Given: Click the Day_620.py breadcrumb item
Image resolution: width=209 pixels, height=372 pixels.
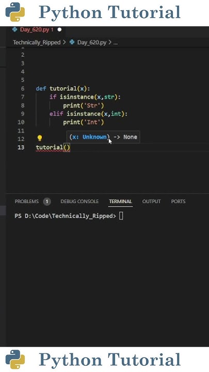Looking at the screenshot, I should click(x=92, y=42).
